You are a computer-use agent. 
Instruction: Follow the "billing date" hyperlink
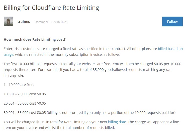(x=117, y=122)
